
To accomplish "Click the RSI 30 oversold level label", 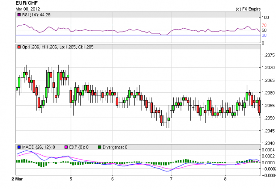I will (x=264, y=35).
